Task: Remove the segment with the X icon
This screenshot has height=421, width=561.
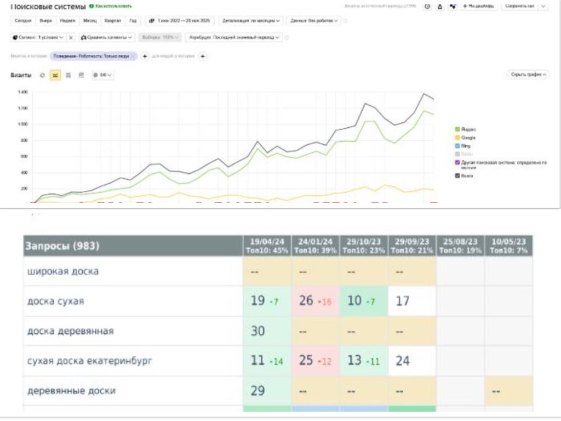Action: (71, 37)
